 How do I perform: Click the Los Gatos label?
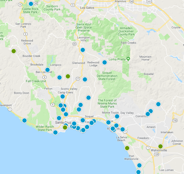point(87,8)
